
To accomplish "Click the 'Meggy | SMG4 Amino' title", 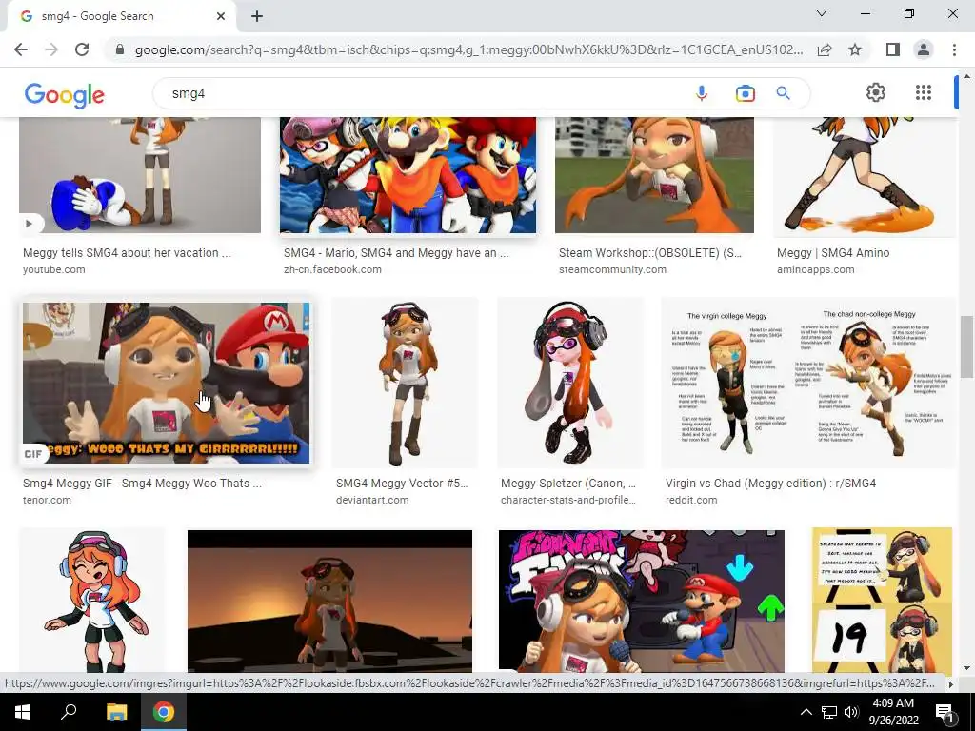I will (833, 253).
